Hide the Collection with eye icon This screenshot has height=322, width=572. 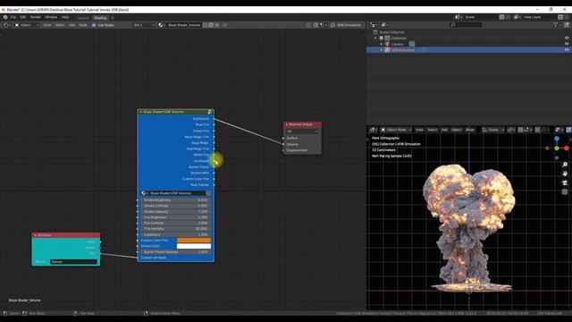click(x=567, y=38)
